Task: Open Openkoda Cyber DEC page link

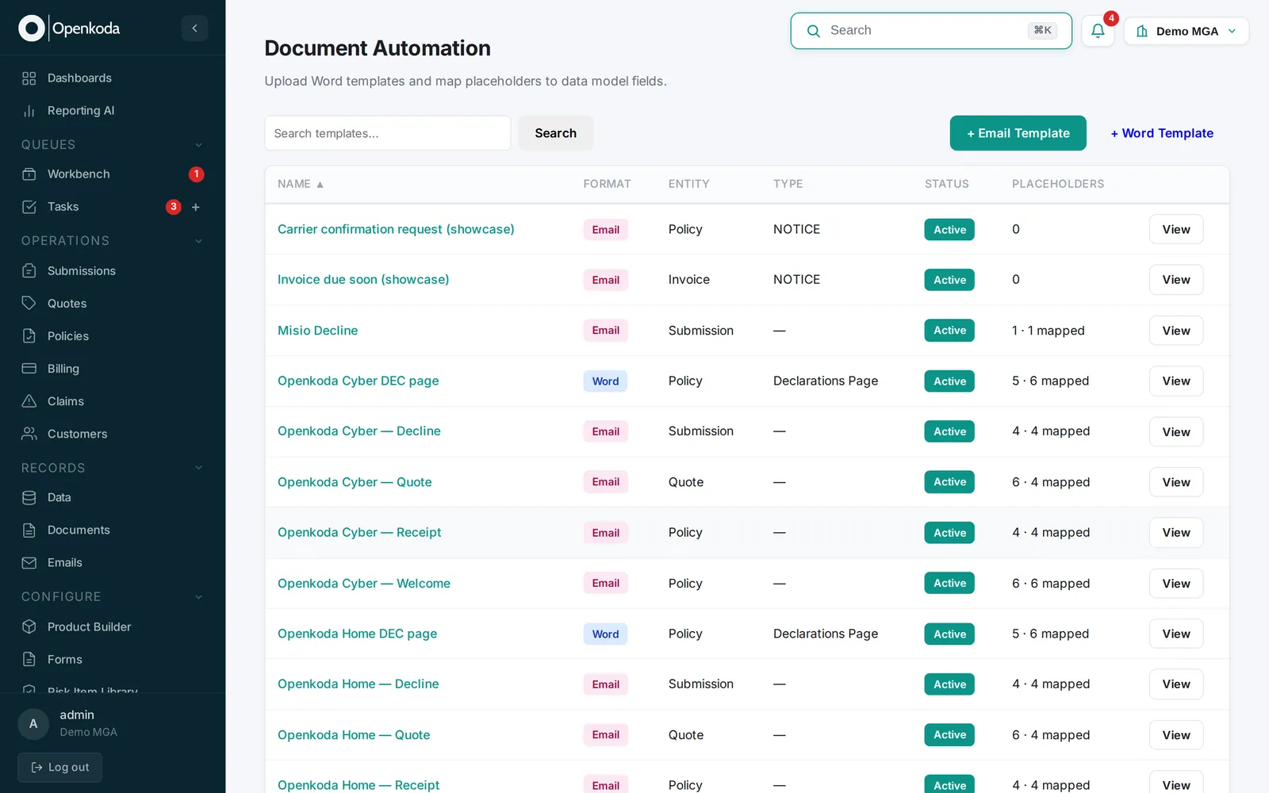Action: (358, 381)
